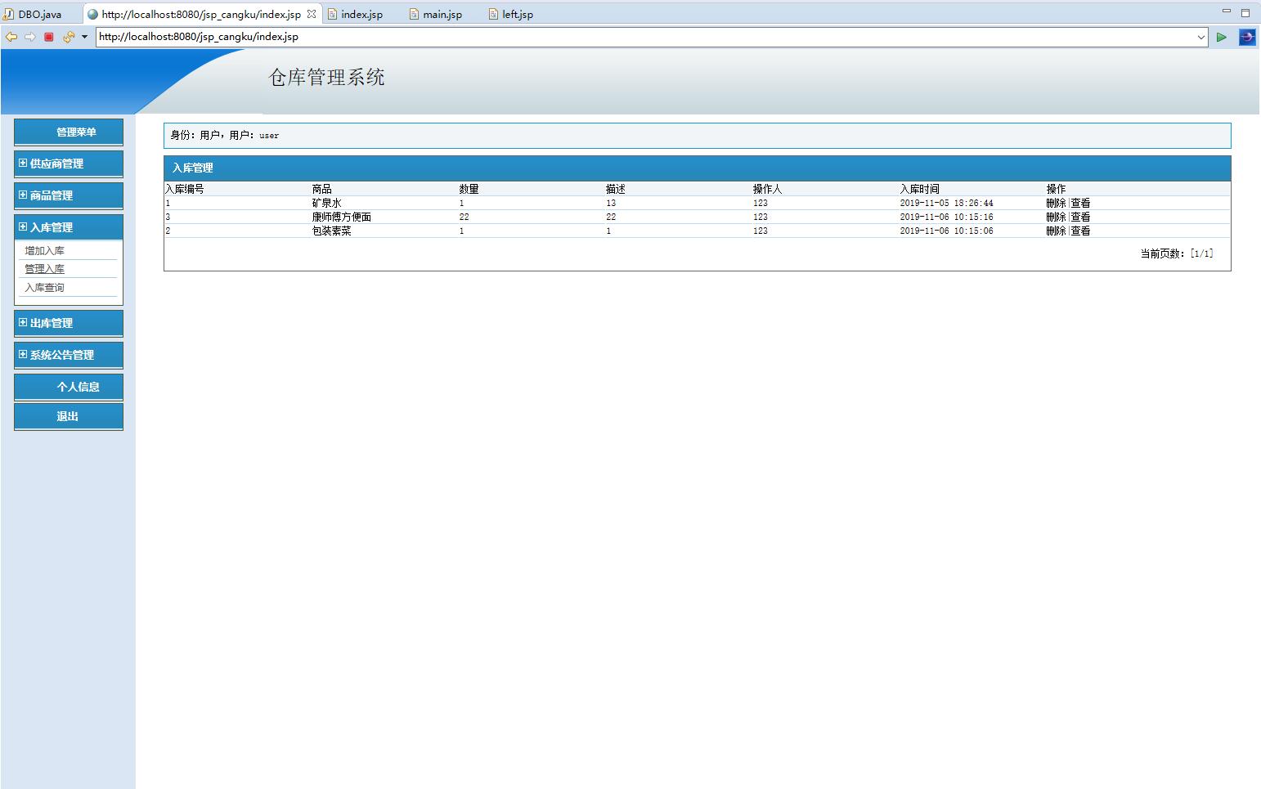Screen dimensions: 1261x789
Task: Click timestamp 2019-11-06 10:15:06
Action: pos(946,231)
